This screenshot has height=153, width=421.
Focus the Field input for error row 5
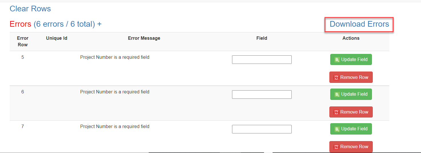tap(262, 60)
